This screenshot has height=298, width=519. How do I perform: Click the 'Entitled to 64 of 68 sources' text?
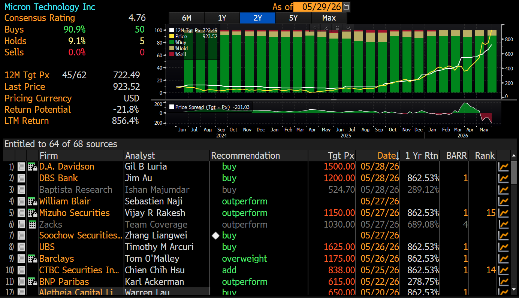coord(61,144)
